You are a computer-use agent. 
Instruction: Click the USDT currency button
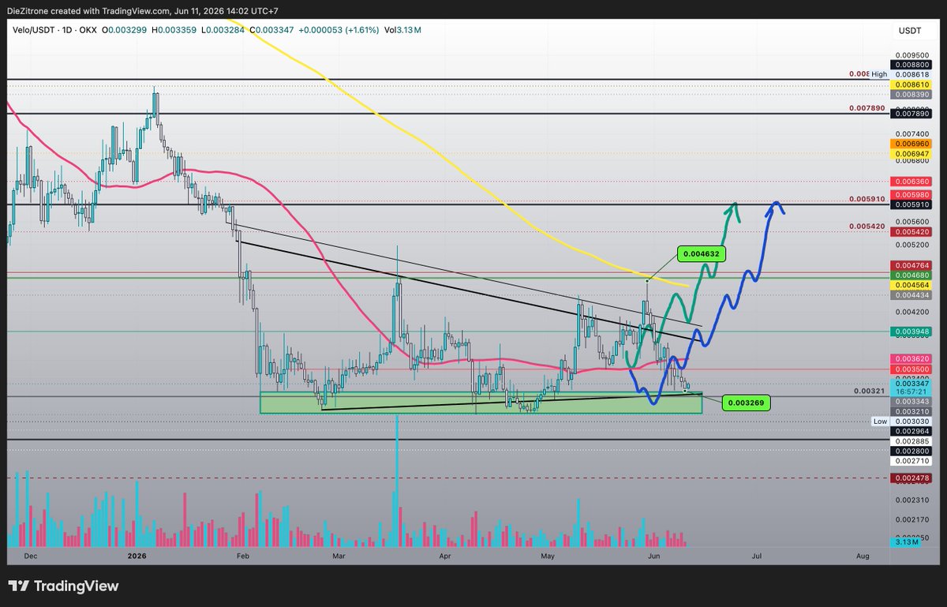909,30
